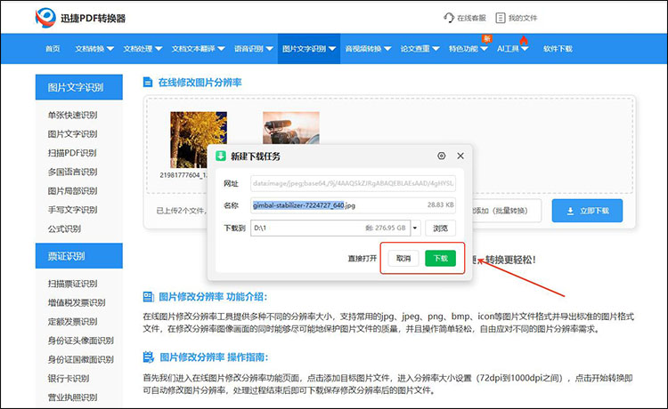Click 直接打开 in download dialog
Viewport: 668px width, 409px height.
(x=363, y=259)
